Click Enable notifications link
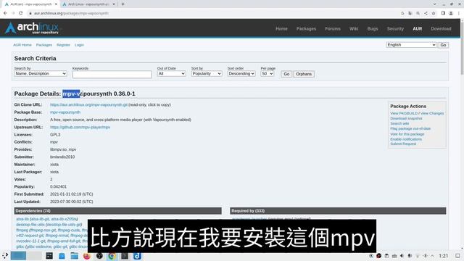This screenshot has height=261, width=464. [406, 139]
